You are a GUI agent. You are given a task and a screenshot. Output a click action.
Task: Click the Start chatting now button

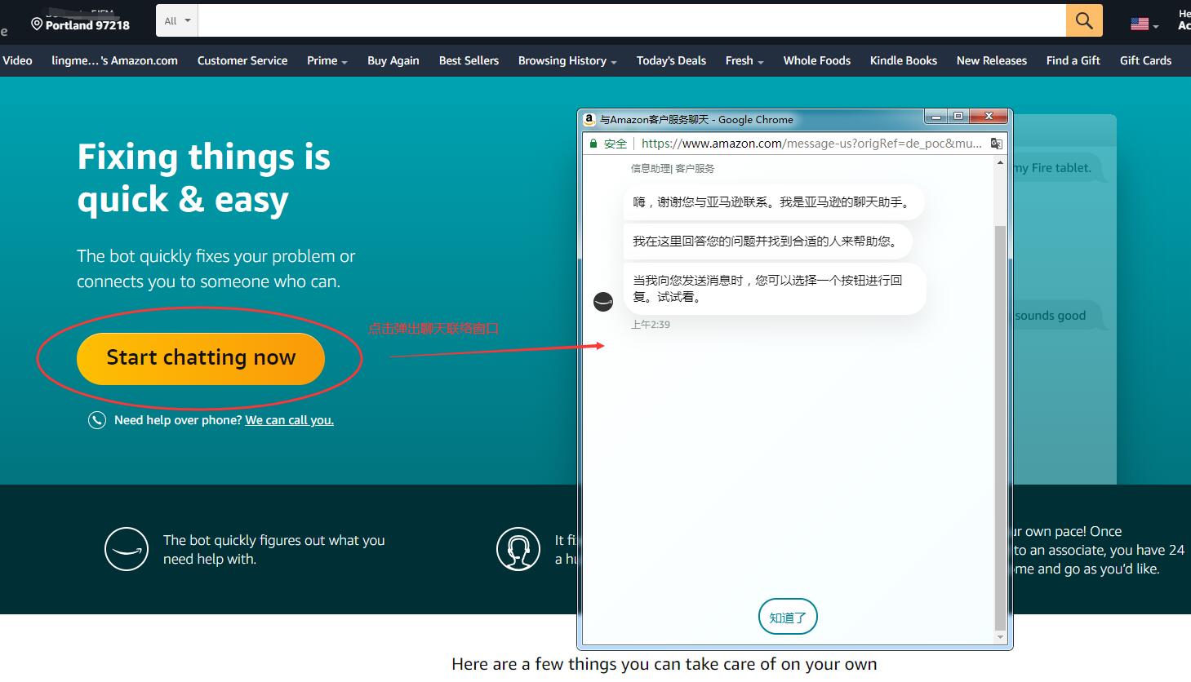[200, 357]
